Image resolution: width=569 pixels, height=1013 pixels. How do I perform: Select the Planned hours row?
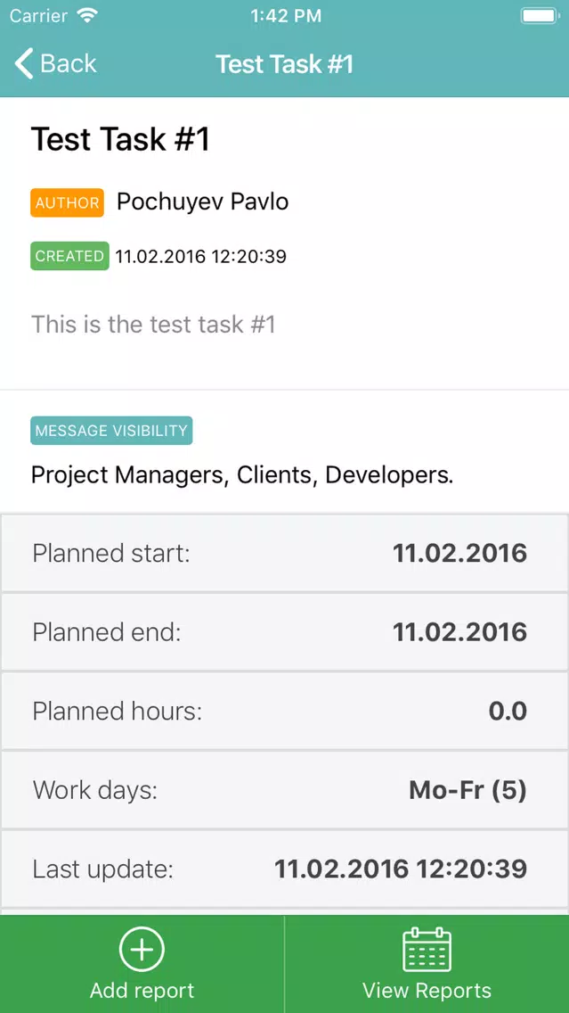(x=285, y=712)
